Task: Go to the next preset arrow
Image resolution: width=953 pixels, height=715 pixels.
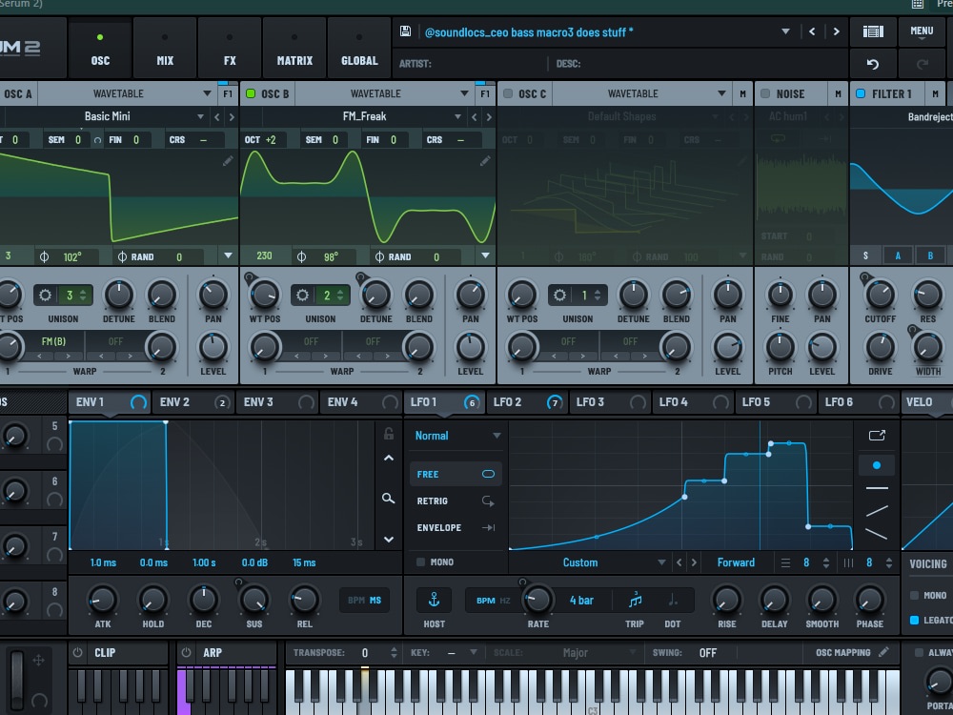Action: (x=837, y=31)
